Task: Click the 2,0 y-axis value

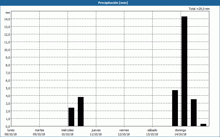Action: click(x=8, y=111)
